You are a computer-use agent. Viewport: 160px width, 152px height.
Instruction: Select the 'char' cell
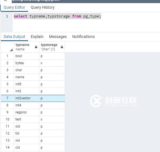(x=26, y=70)
